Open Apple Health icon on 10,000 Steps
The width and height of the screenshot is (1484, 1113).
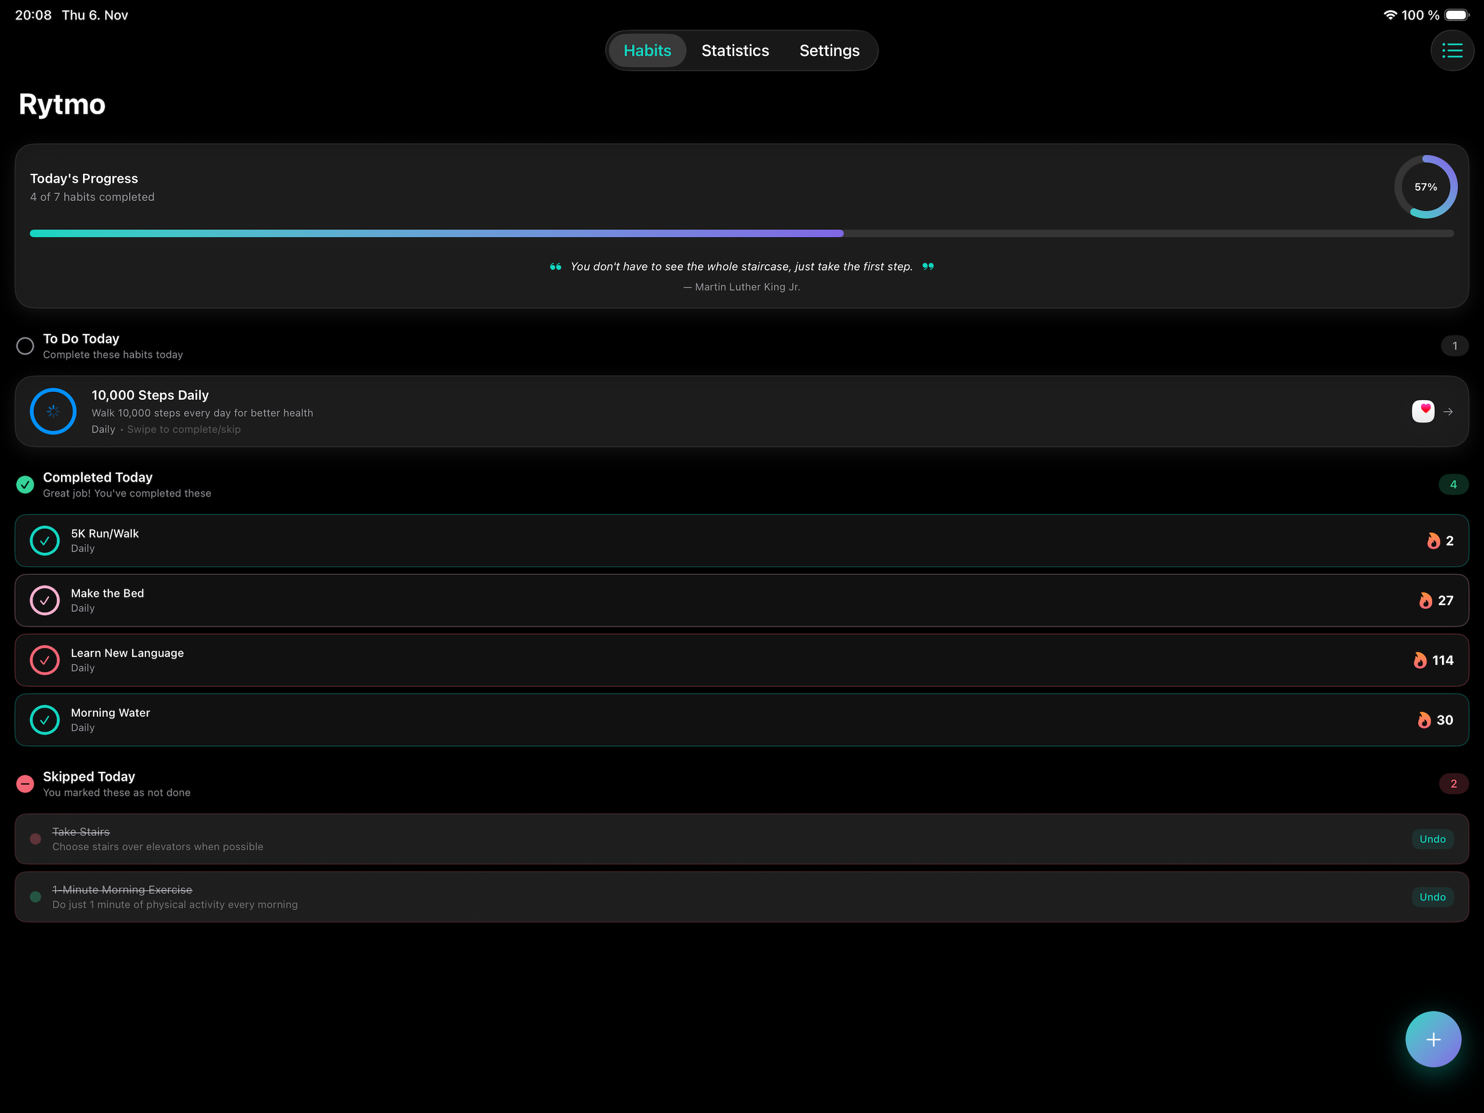tap(1423, 411)
